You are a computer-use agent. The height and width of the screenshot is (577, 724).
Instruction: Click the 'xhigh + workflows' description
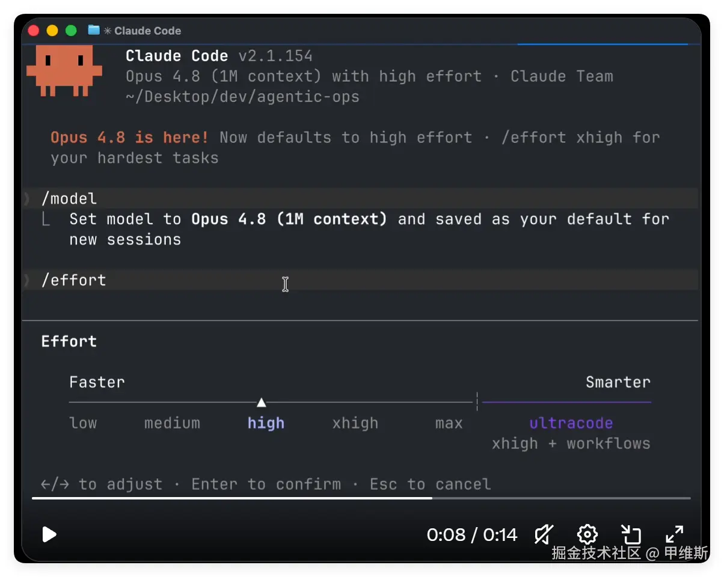click(x=571, y=444)
